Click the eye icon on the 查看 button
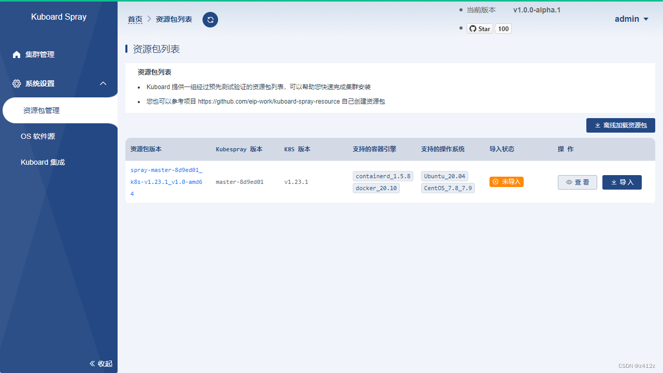The width and height of the screenshot is (663, 373). tap(569, 182)
